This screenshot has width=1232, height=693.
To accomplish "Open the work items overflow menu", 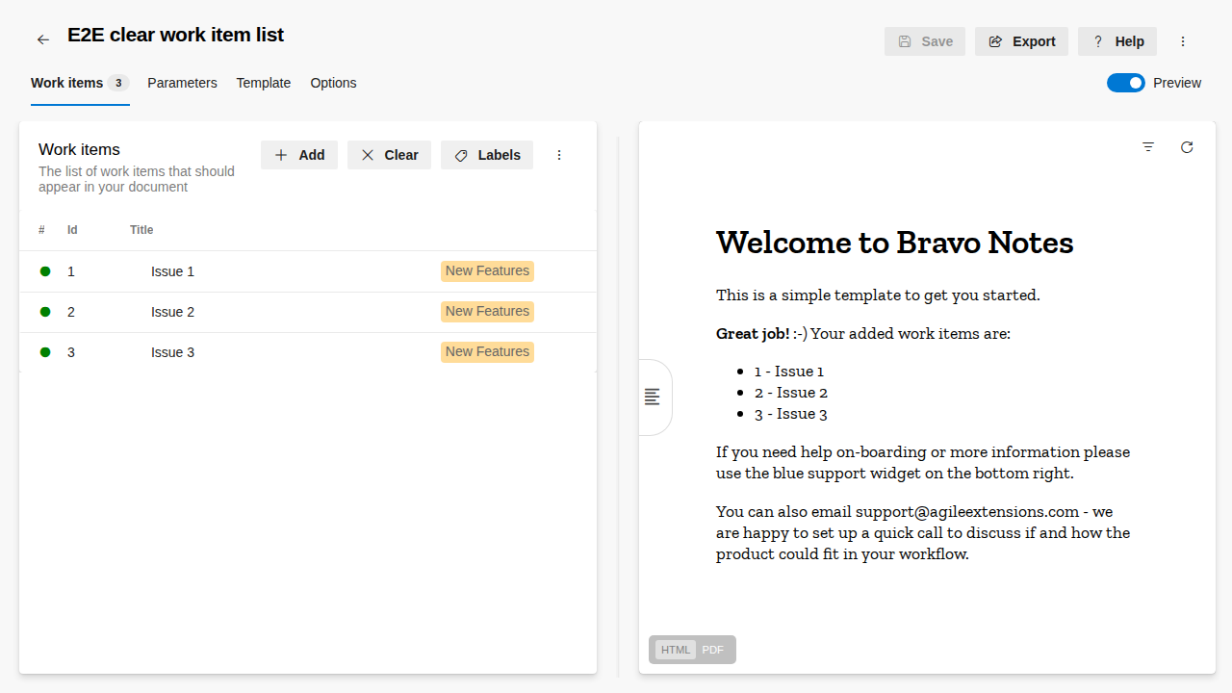I will coord(559,155).
